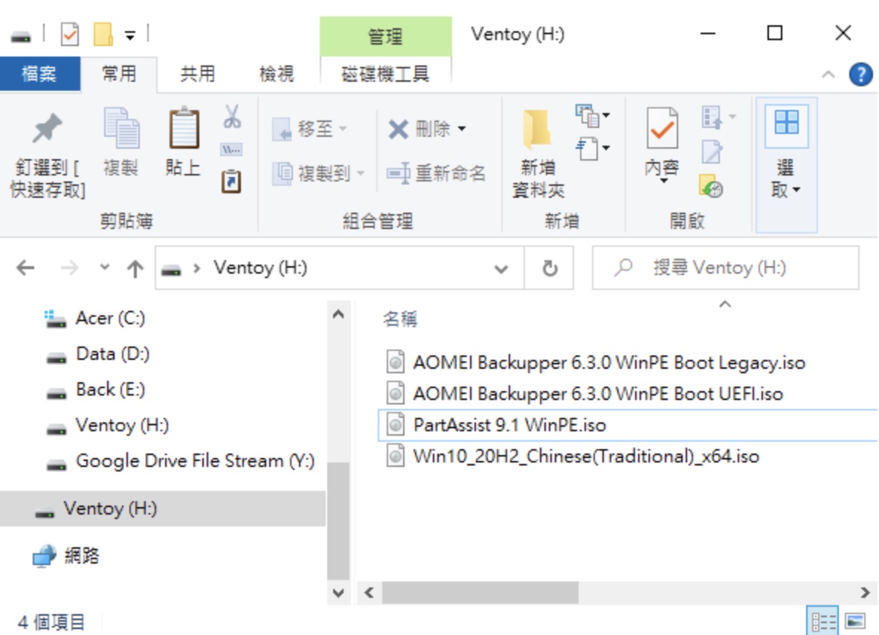Select Back (E:) in navigation pane
The image size is (879, 635).
click(x=111, y=390)
